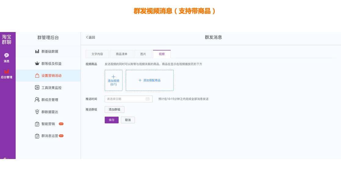Open the calendar icon in the date field
341x177 pixels.
147,99
